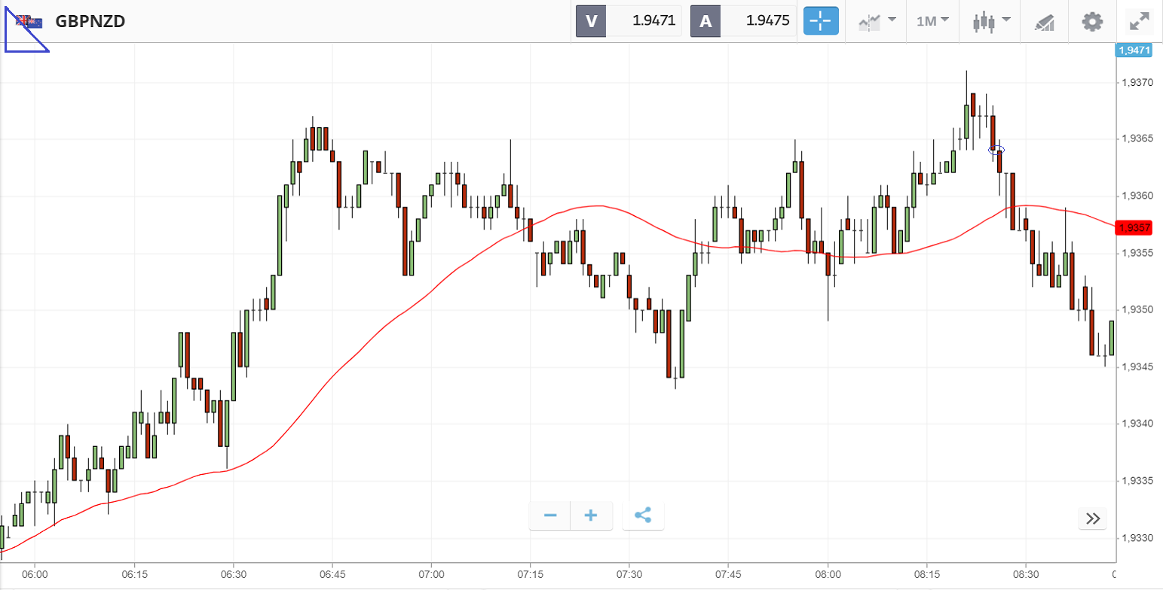Click the 08:30 time axis label

point(1025,574)
